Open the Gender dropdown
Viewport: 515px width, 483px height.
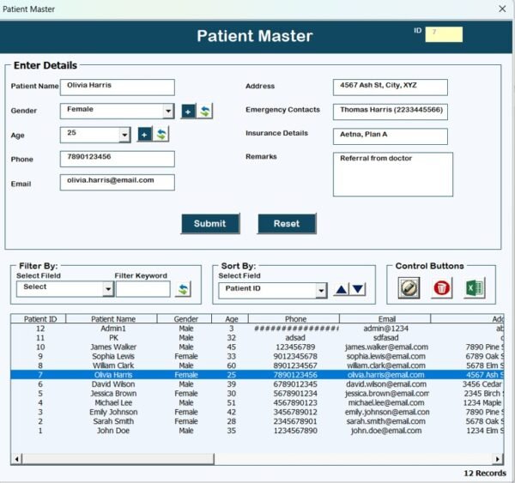coord(168,112)
